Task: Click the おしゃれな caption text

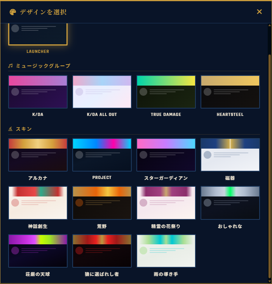Action: click(x=230, y=226)
